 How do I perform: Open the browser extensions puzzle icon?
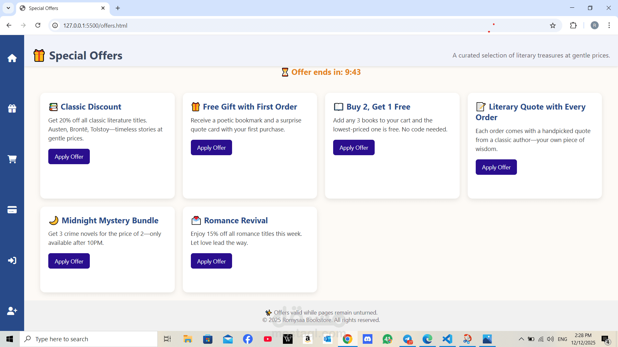pyautogui.click(x=573, y=25)
